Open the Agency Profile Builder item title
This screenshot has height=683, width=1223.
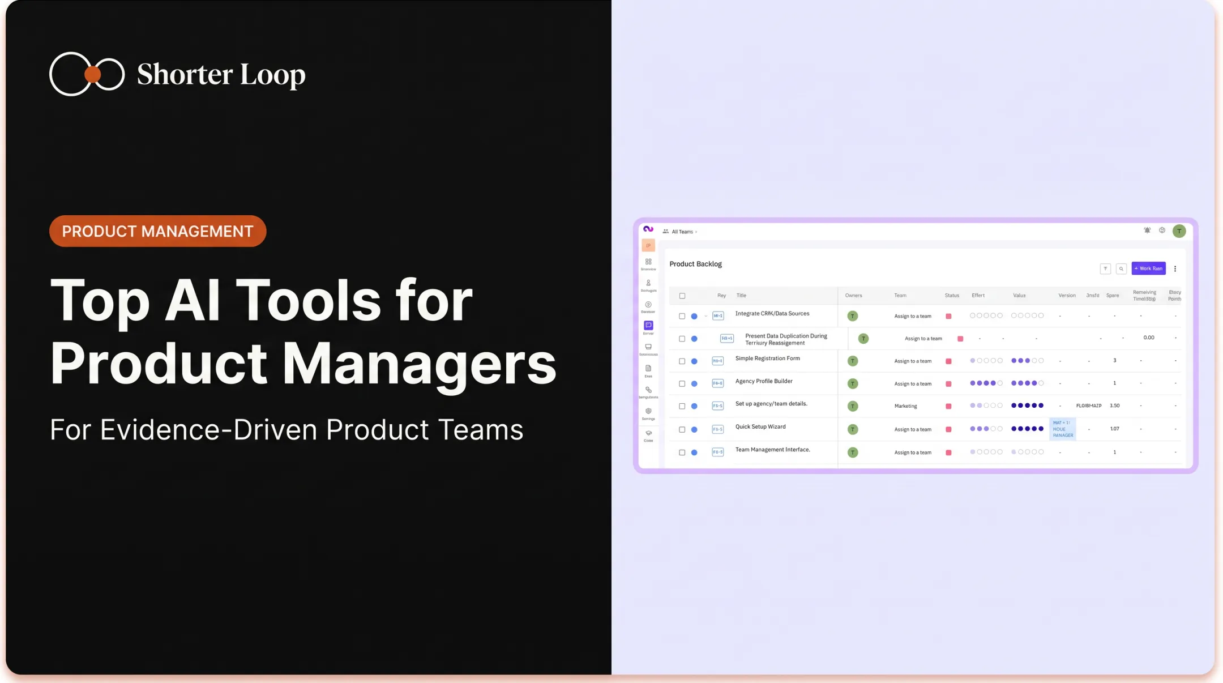coord(764,381)
